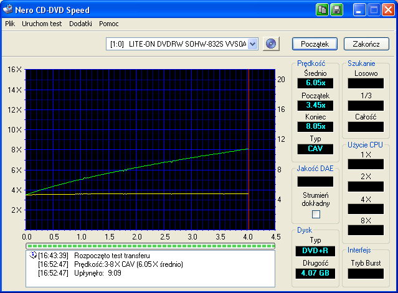Click the save floppy disk icon
This screenshot has height=293, width=398.
(x=336, y=10)
